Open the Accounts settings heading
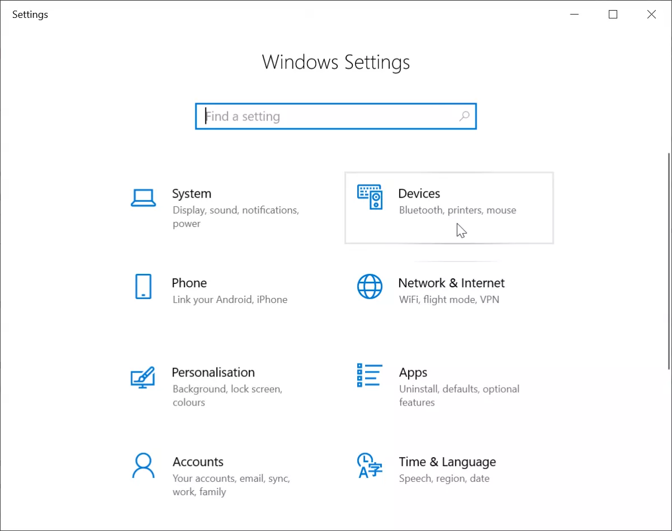Viewport: 672px width, 531px height. (x=198, y=462)
